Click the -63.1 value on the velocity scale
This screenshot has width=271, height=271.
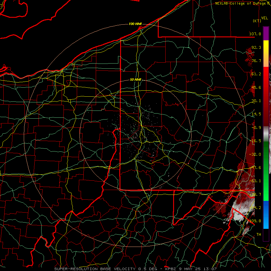255,181
